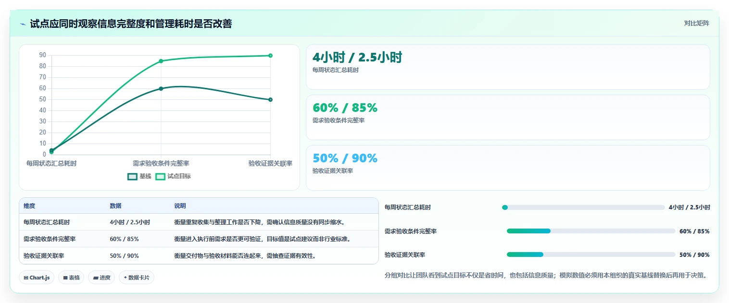729x303 pixels.
Task: Click the pilot target point at 需求验收条件完整率
Action: click(161, 61)
